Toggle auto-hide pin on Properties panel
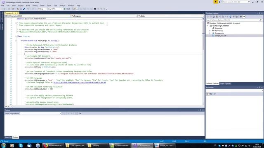This screenshot has height=148, width=264. click(x=259, y=88)
